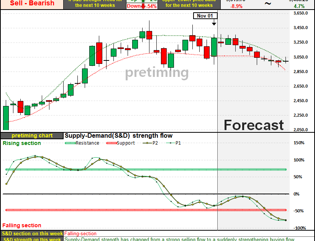Screen dimensions: 315x241
Task: Click the '3,450.0' price axis label
Action: coord(300,28)
